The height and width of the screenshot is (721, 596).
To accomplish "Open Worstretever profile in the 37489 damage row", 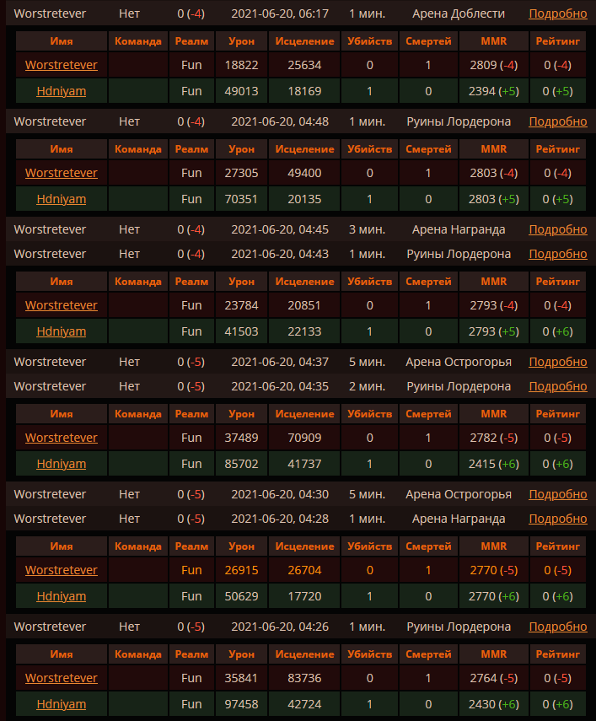I will click(x=61, y=438).
